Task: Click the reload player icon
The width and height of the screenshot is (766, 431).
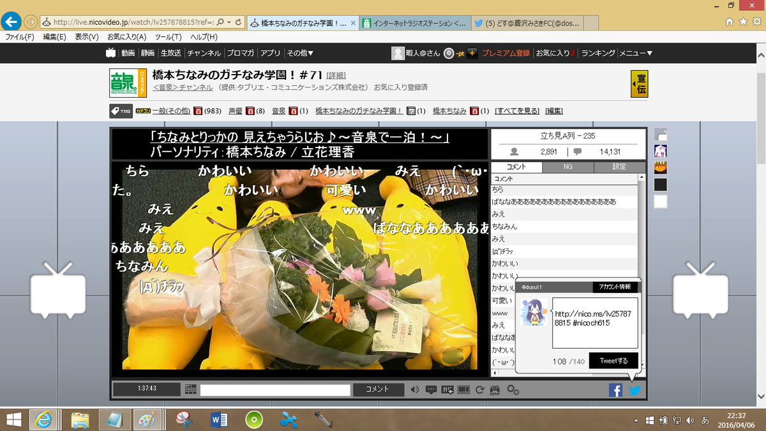Action: (479, 389)
